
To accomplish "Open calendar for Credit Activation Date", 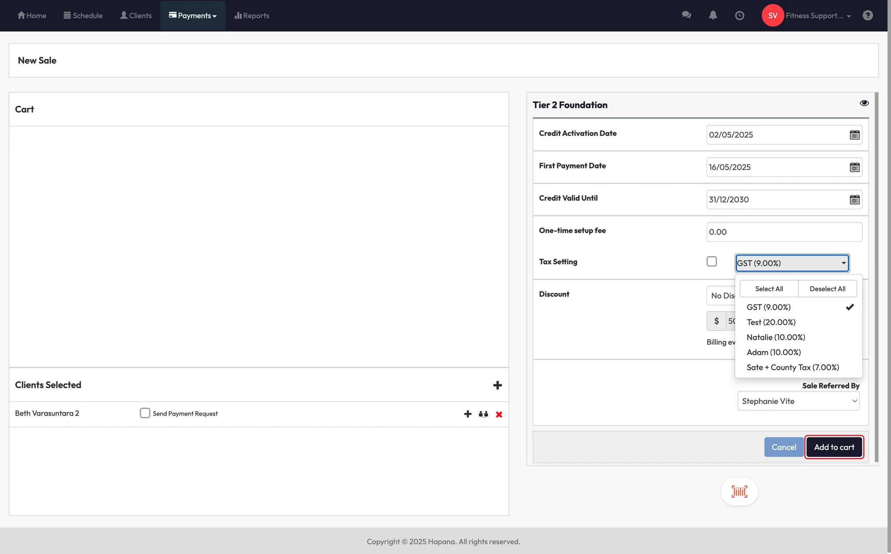I will click(x=854, y=135).
